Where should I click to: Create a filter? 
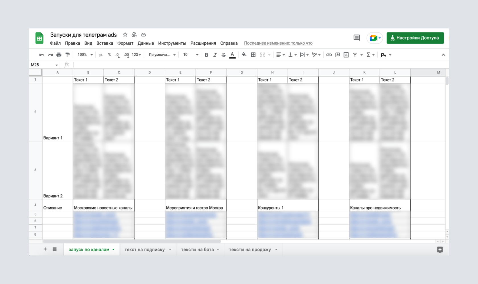355,55
